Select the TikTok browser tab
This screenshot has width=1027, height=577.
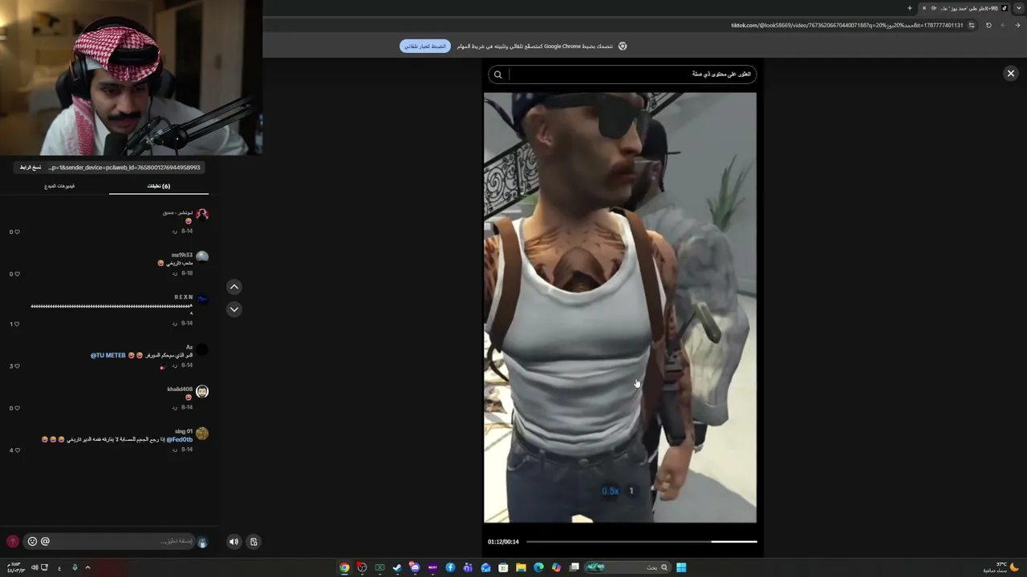963,8
